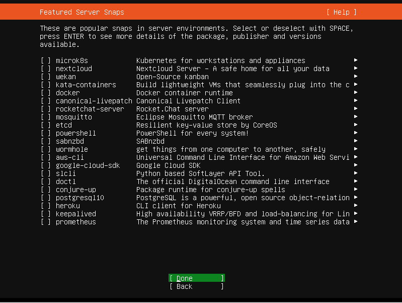Select the 'Canonical Livepatch Client' description

[189, 101]
